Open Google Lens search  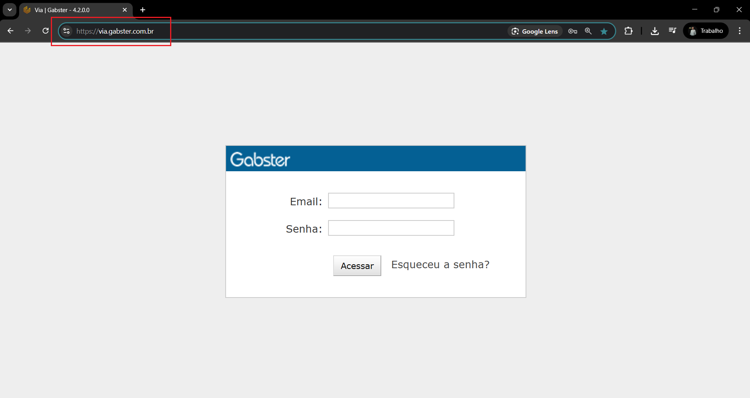535,31
